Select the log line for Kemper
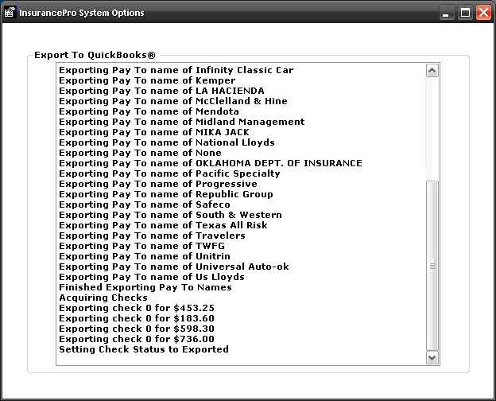The height and width of the screenshot is (401, 496). (x=147, y=80)
